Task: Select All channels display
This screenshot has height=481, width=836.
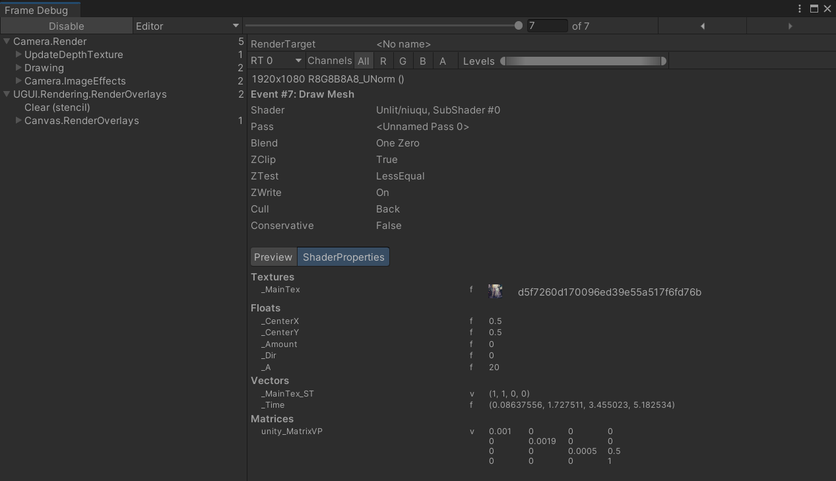Action: tap(363, 61)
